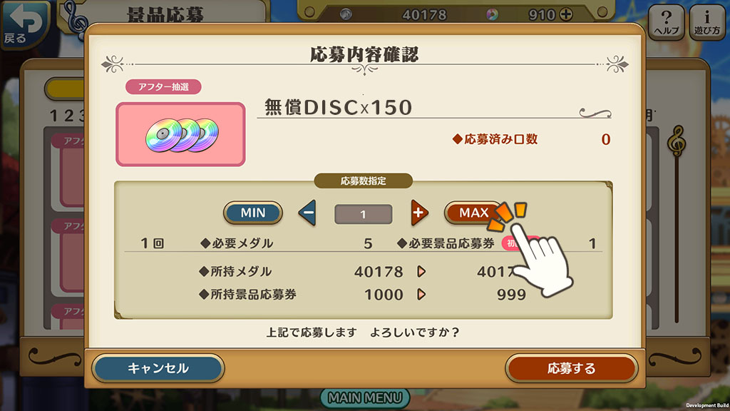Open the MAIN MENU tab

pos(365,398)
